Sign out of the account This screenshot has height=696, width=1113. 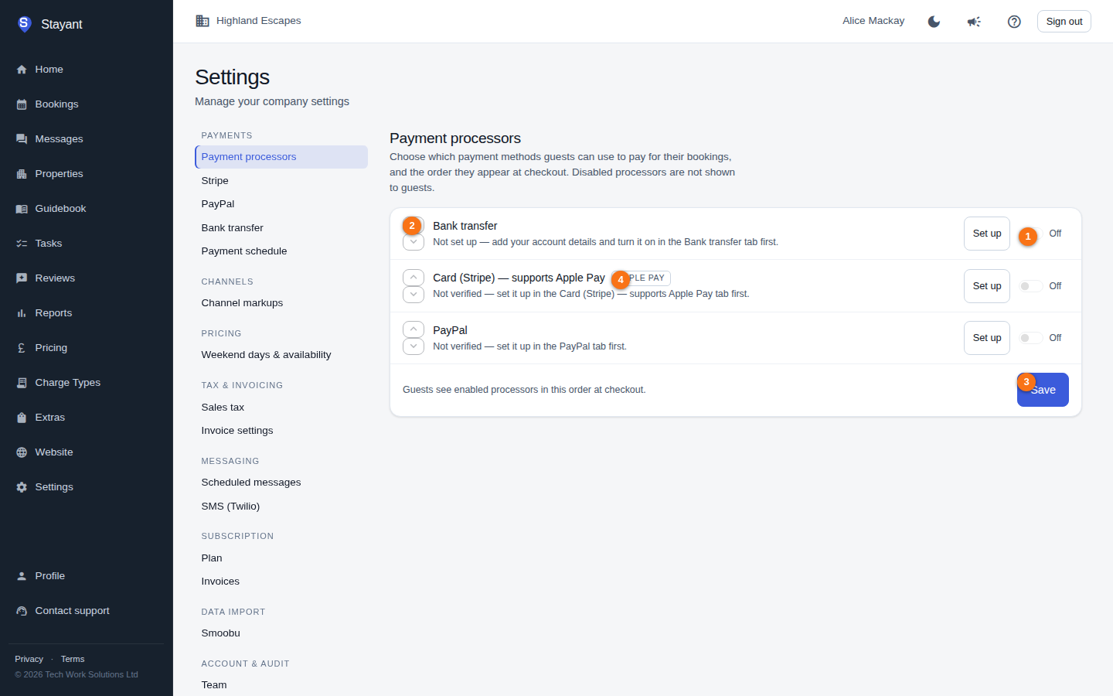(1064, 22)
